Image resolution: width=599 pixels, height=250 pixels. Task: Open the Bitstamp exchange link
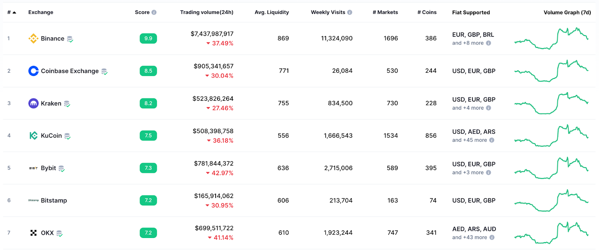pos(54,201)
